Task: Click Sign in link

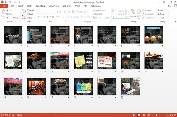Action: click(x=171, y=6)
